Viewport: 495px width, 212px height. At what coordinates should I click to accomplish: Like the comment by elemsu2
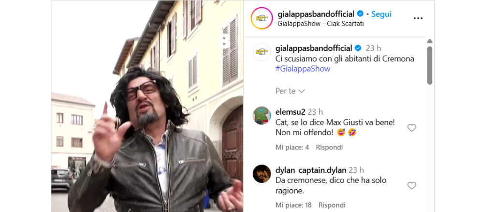tap(412, 128)
